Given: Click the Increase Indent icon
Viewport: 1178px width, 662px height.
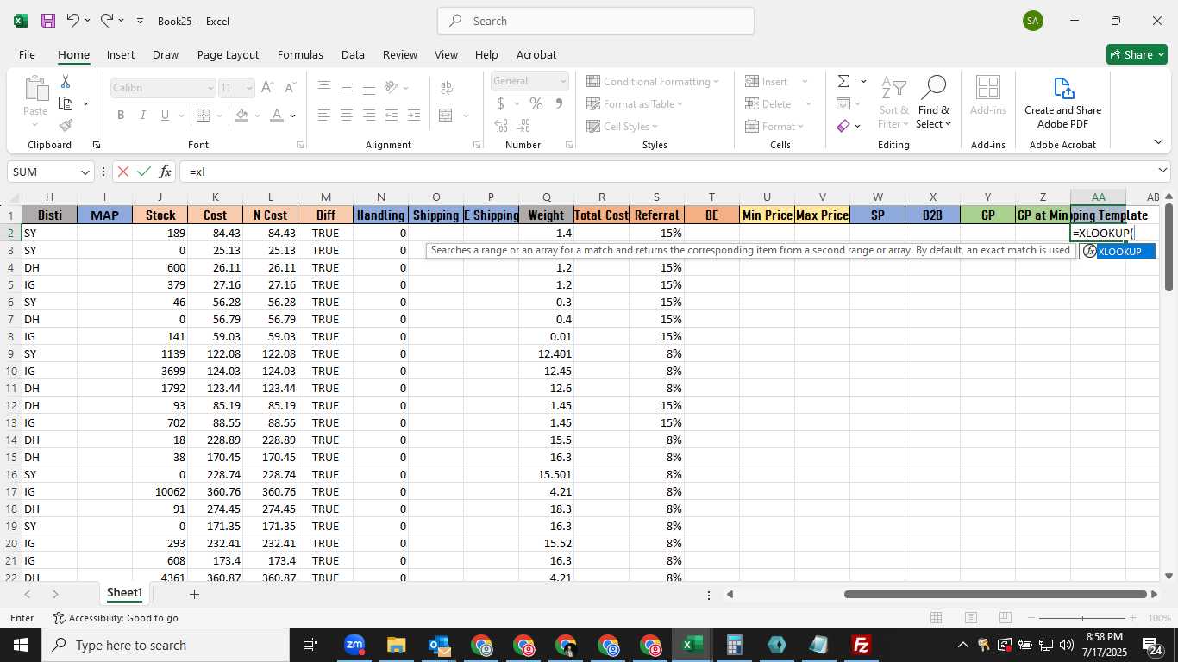Looking at the screenshot, I should 414,115.
